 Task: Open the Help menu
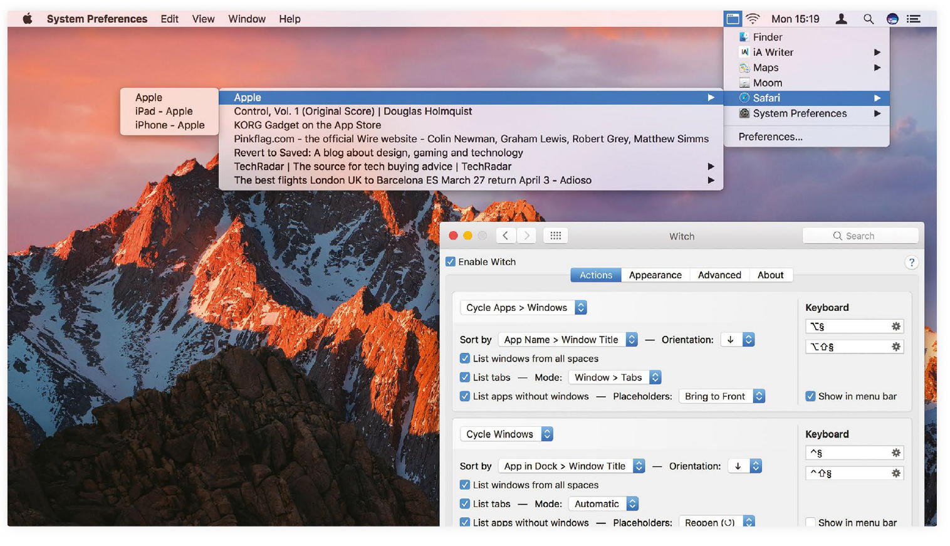pos(290,19)
